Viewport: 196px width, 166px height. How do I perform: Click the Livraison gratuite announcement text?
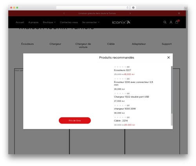coord(97,13)
